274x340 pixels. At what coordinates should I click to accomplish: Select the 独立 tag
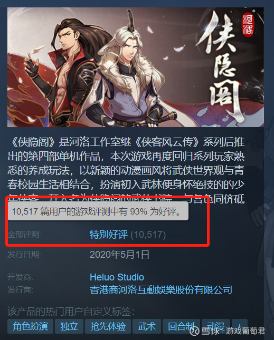69,326
